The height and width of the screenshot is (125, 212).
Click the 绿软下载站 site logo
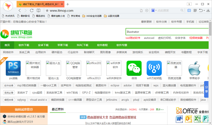[16, 34]
